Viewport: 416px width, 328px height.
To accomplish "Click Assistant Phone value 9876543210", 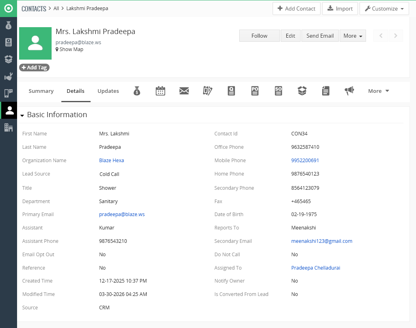I will tap(113, 241).
